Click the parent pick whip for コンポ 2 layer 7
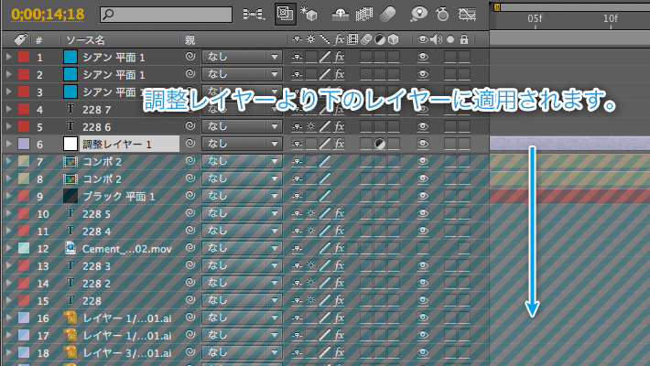 coord(190,161)
